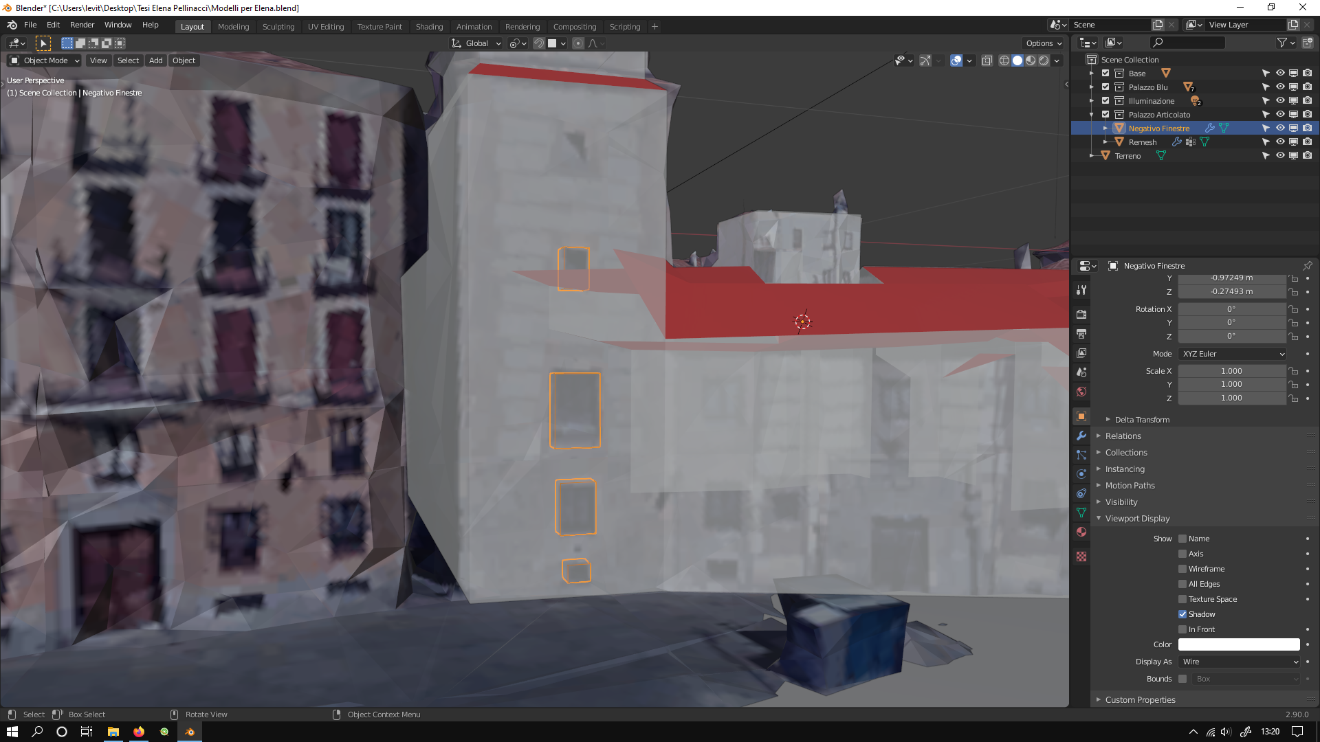
Task: Open the Material properties tab
Action: tap(1081, 532)
